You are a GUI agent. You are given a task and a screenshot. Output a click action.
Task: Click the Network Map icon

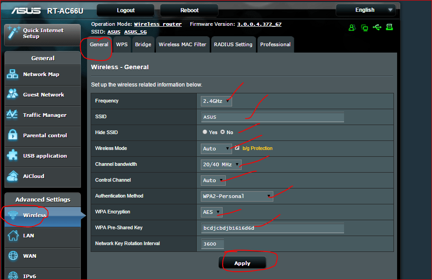pyautogui.click(x=12, y=74)
